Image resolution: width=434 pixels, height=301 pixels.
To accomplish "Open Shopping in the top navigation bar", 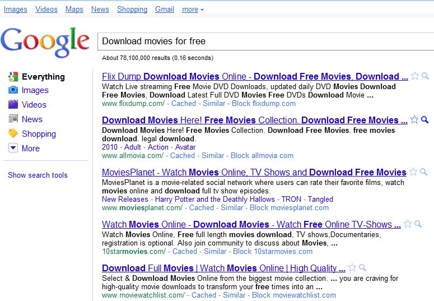I will coord(132,10).
